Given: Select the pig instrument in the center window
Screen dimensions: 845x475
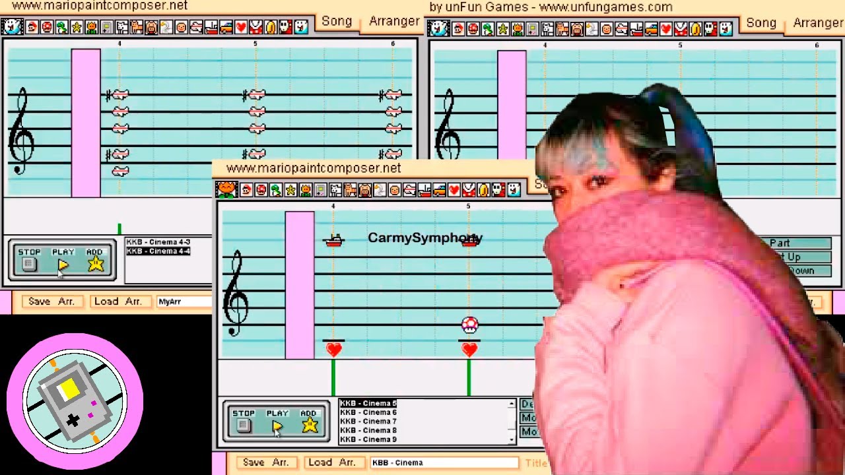Looking at the screenshot, I should 365,190.
